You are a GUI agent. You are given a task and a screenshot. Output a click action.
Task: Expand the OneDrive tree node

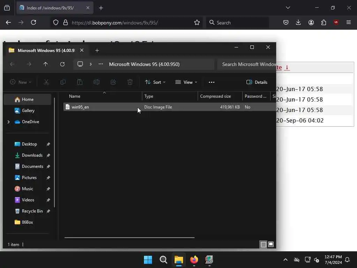coord(9,122)
